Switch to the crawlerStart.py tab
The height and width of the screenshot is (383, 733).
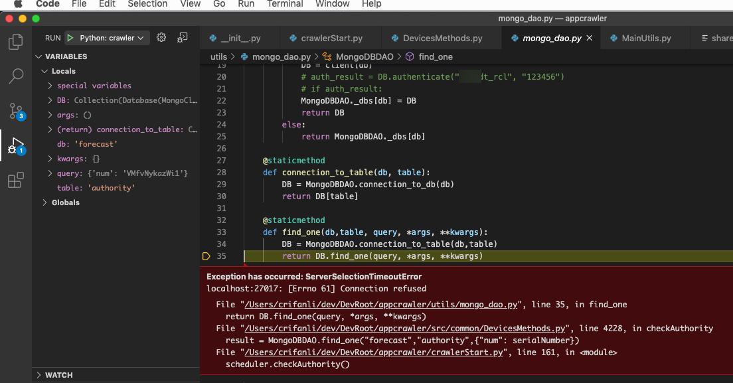click(x=331, y=38)
